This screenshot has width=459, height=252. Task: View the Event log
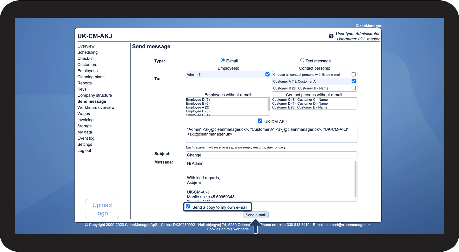(86, 138)
